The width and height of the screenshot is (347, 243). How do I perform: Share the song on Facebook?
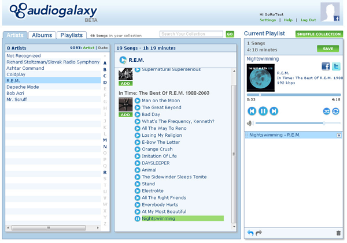(x=326, y=66)
